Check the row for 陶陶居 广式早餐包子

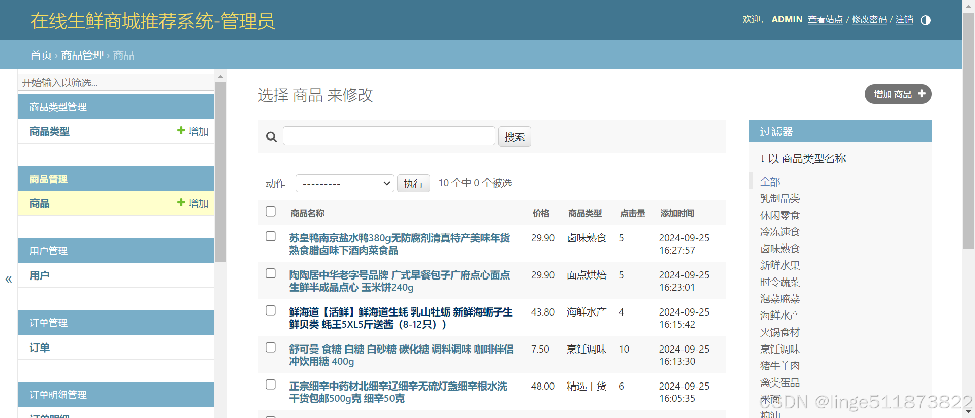tap(271, 273)
